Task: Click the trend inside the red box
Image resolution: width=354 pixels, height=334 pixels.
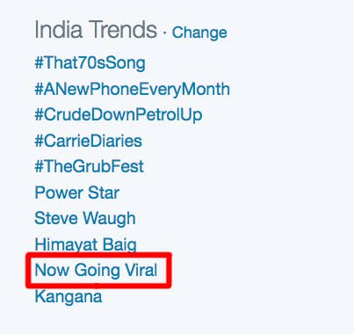Action: pyautogui.click(x=96, y=270)
